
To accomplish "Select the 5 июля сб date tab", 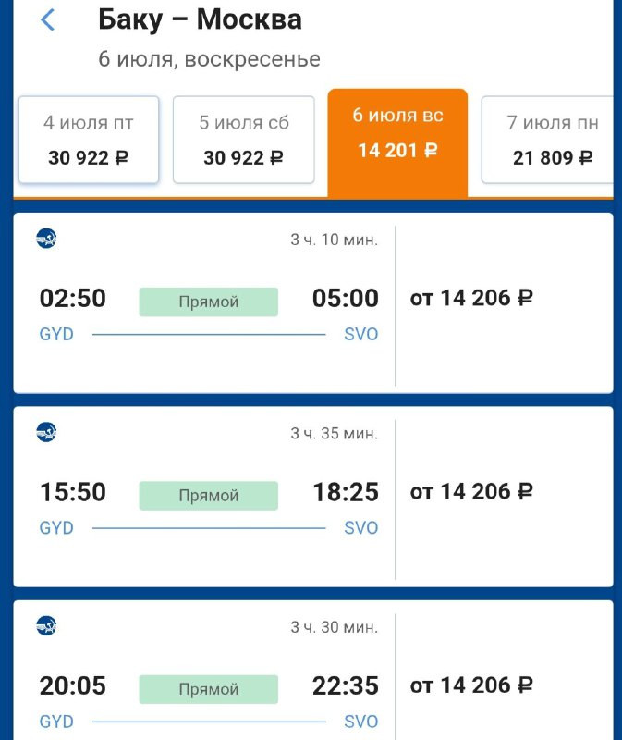I will coord(244,140).
